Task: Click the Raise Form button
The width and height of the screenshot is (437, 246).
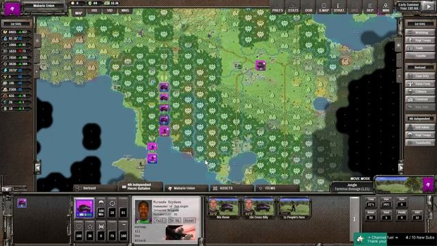Action: coord(420,83)
